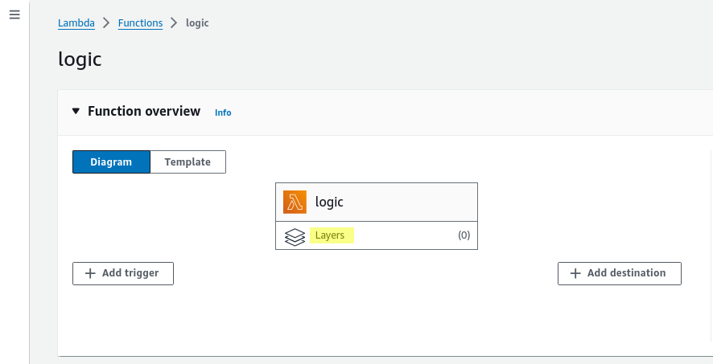Click the Add trigger button
Screen dimensions: 713x364
click(x=123, y=273)
